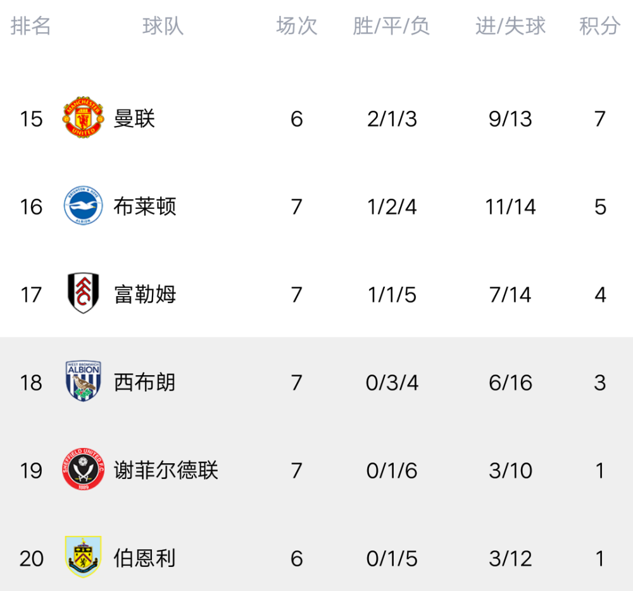Select team name 富勒姆
The image size is (633, 591).
(x=145, y=294)
